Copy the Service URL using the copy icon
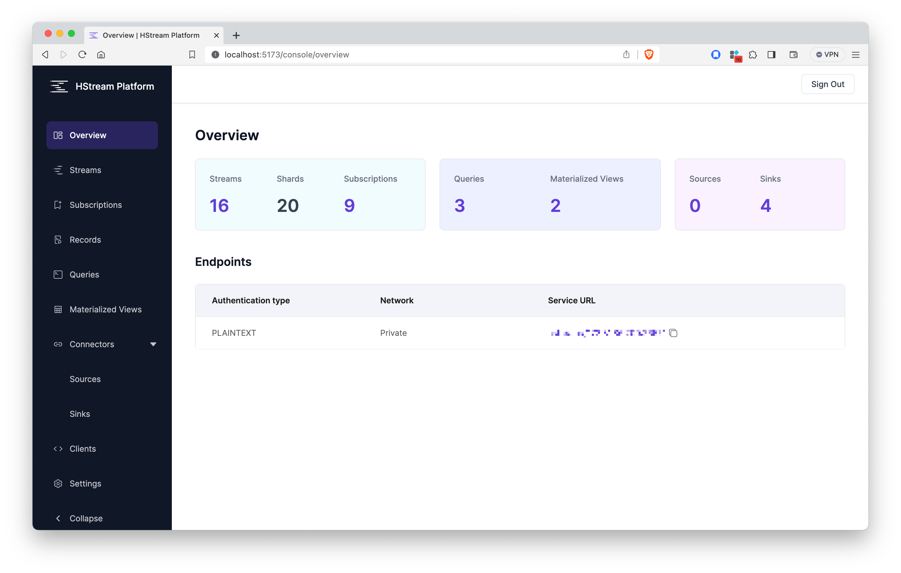This screenshot has height=573, width=901. [673, 333]
